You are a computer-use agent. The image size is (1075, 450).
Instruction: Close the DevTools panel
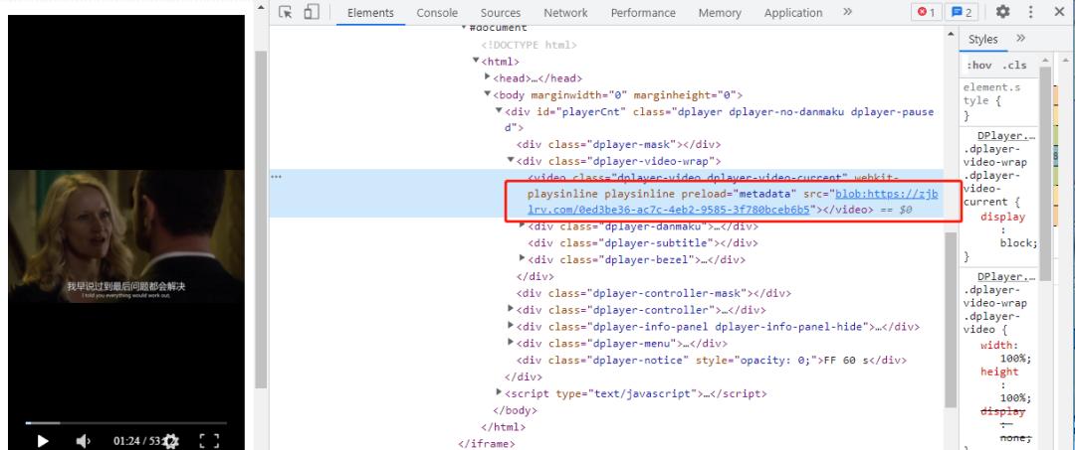[x=1058, y=12]
